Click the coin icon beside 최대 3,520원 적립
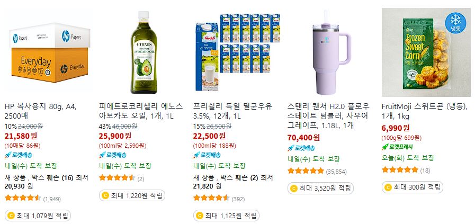The height and width of the screenshot is (224, 475). pyautogui.click(x=293, y=189)
